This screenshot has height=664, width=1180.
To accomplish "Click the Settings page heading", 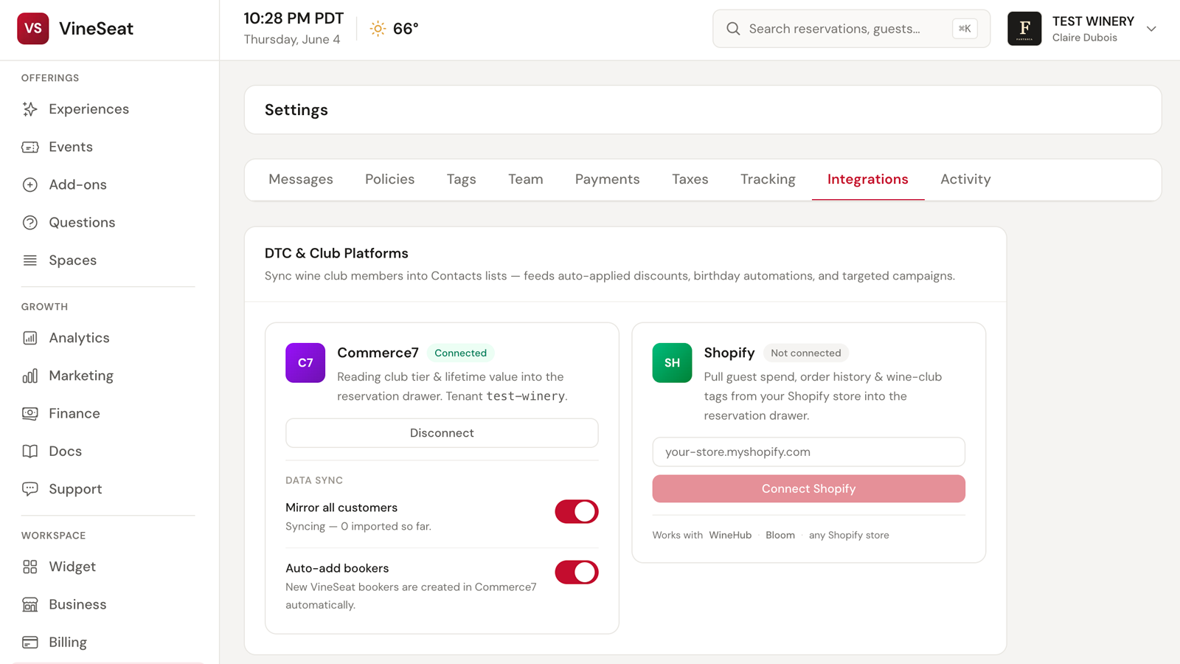I will (x=296, y=110).
